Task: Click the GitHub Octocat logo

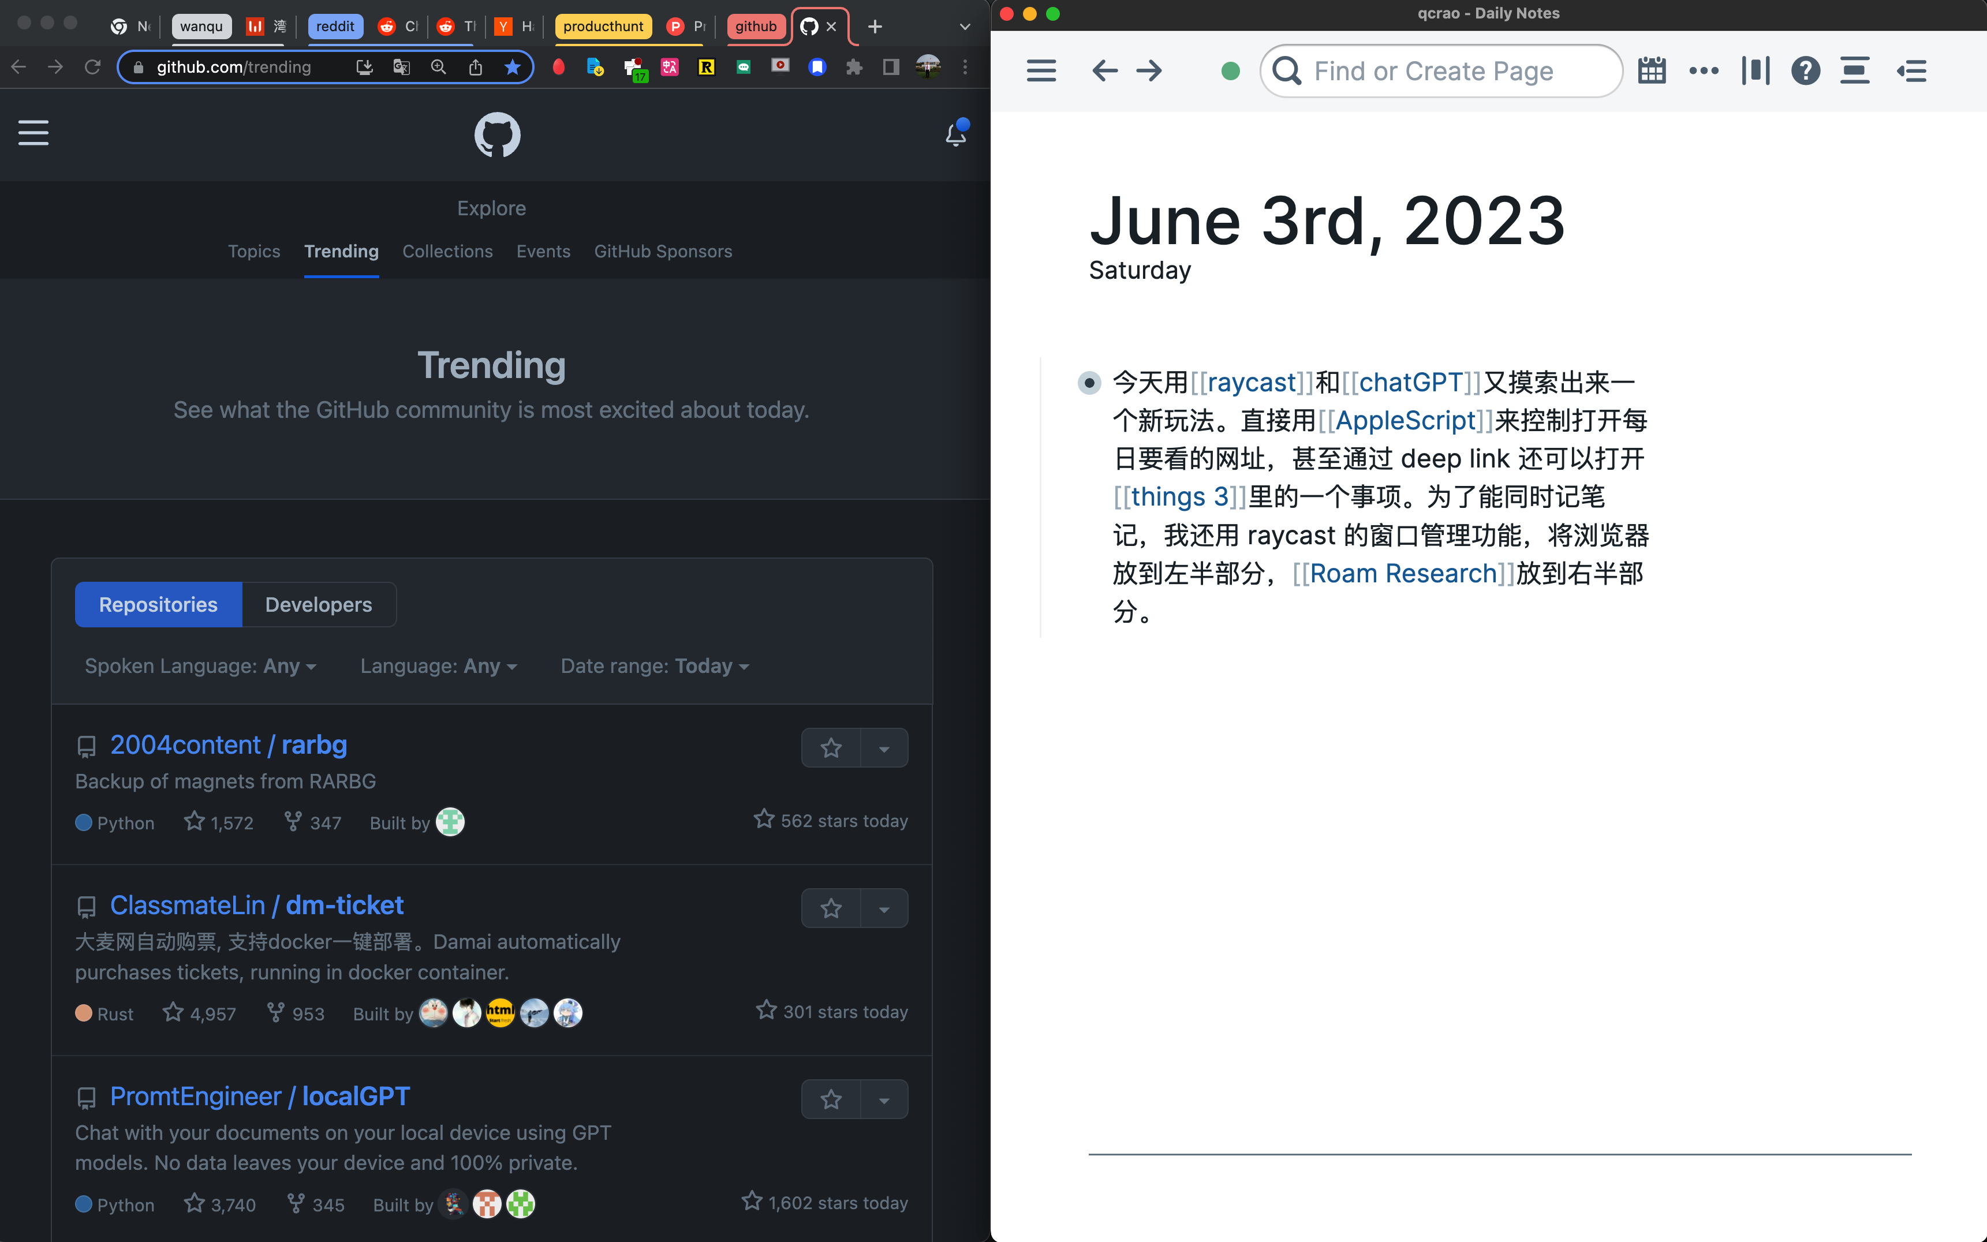Action: pyautogui.click(x=497, y=134)
